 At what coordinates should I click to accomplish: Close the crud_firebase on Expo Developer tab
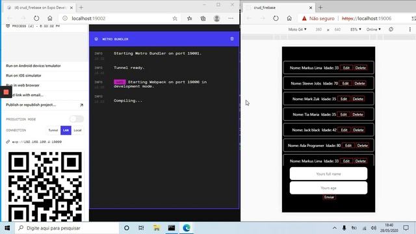[71, 8]
